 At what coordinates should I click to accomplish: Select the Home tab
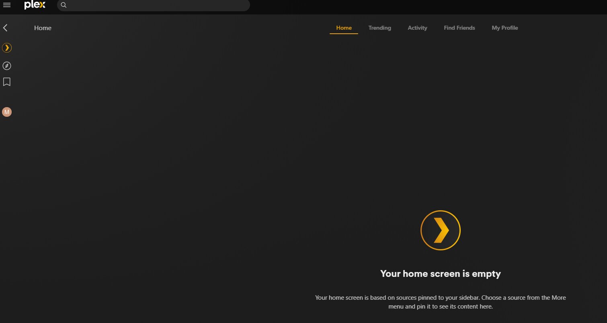344,28
